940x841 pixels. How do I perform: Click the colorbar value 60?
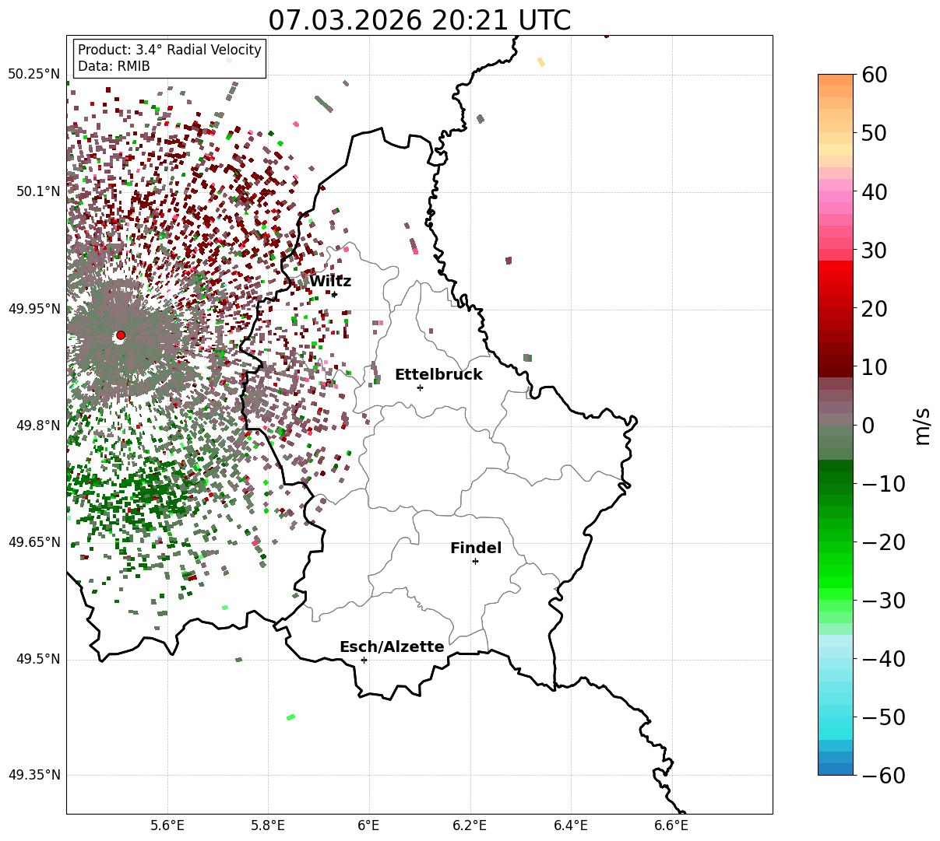click(x=874, y=75)
